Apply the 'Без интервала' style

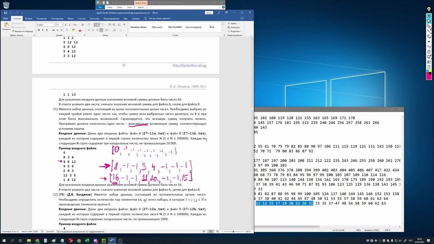coord(194,27)
